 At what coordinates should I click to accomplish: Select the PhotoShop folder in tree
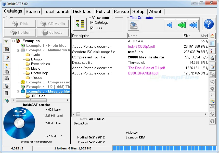click(39, 73)
